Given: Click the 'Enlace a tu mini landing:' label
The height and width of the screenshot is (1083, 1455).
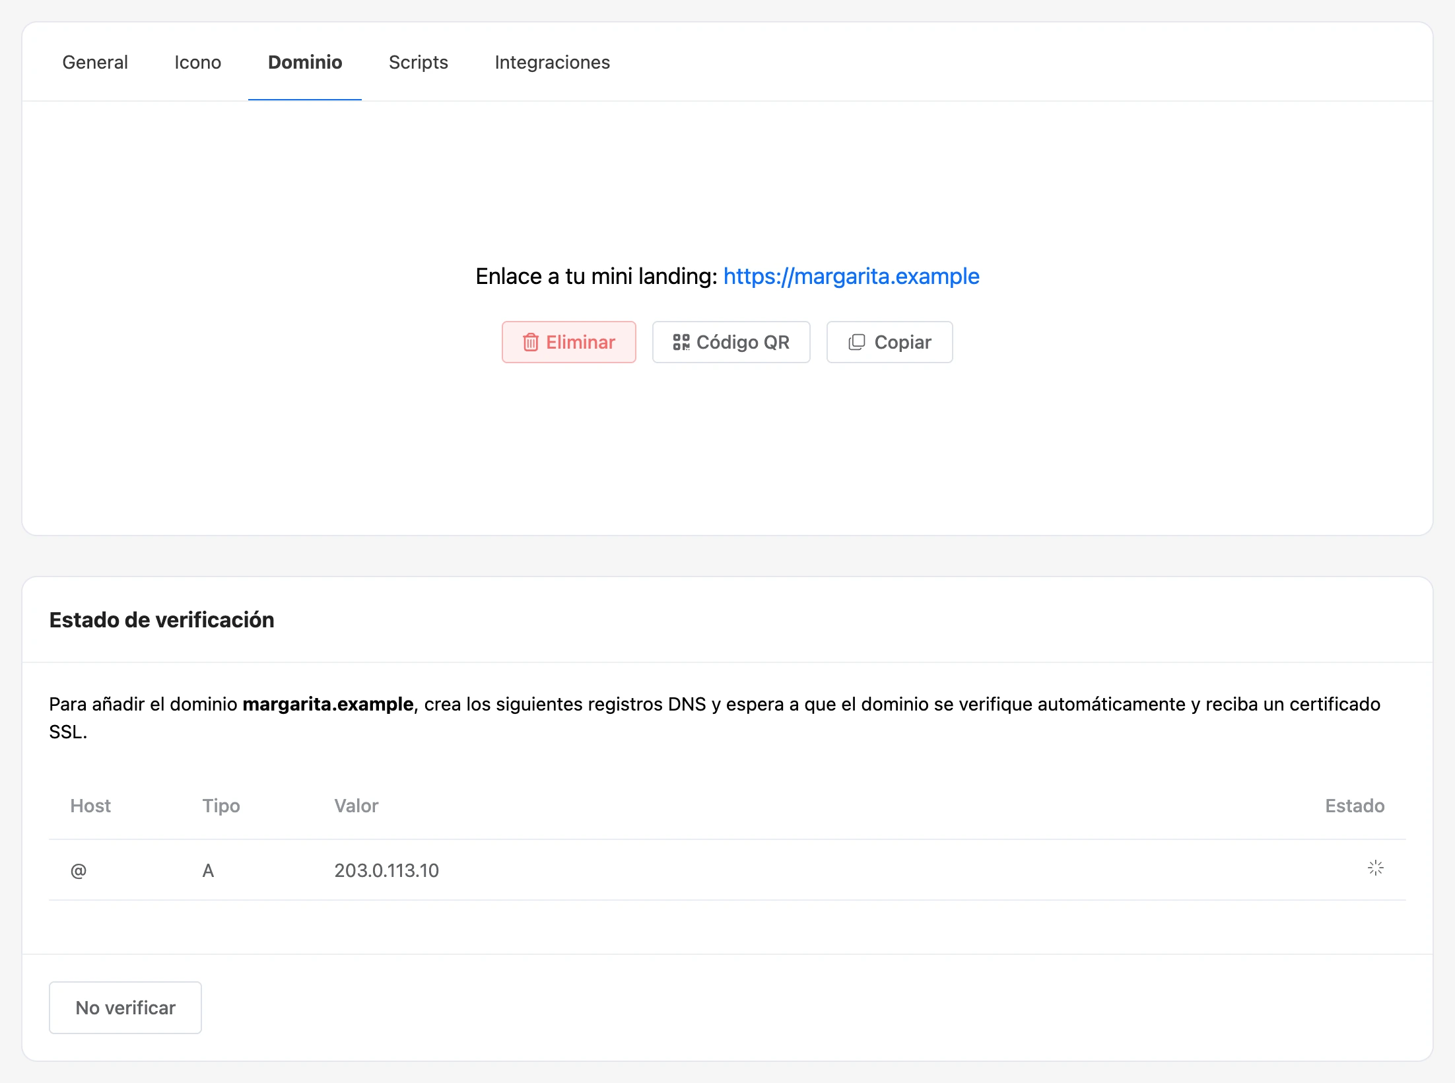Looking at the screenshot, I should [x=596, y=276].
